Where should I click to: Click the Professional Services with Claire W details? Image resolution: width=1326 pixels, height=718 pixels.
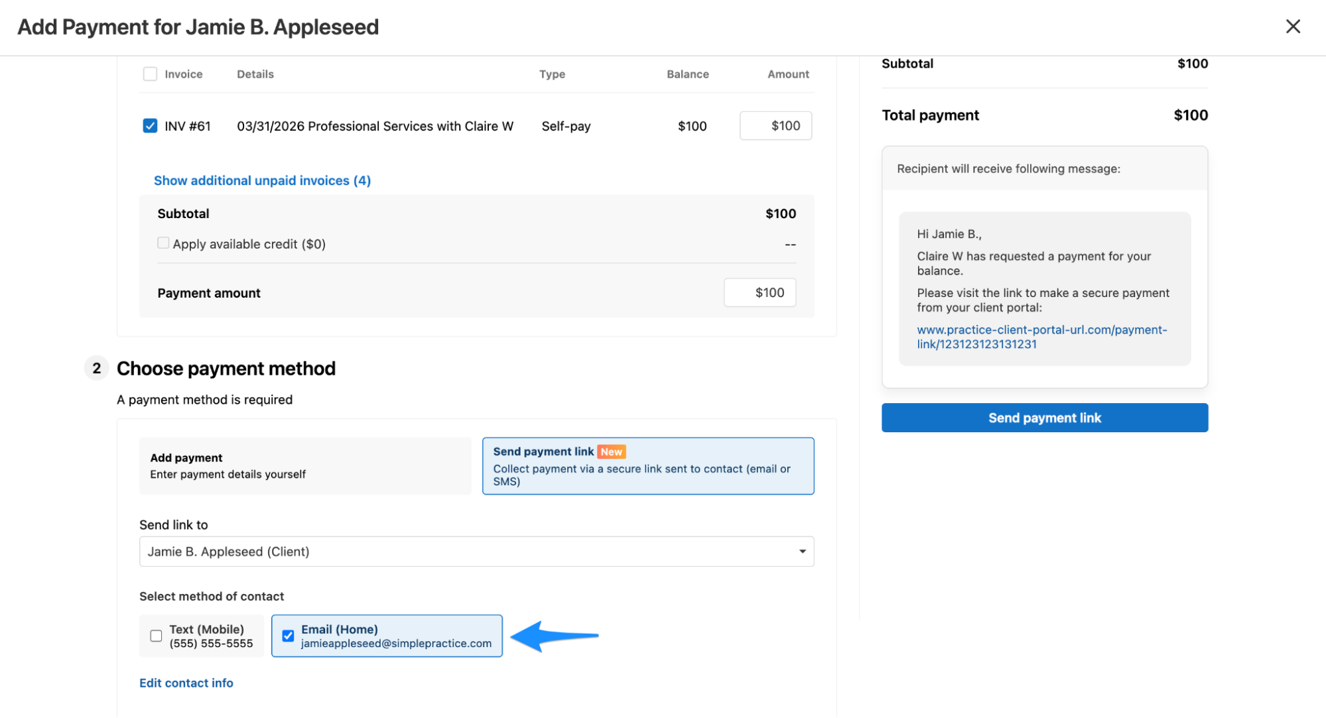coord(375,126)
